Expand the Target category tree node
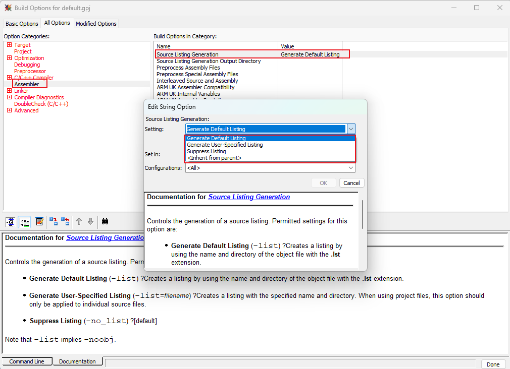The width and height of the screenshot is (510, 369). (x=9, y=45)
